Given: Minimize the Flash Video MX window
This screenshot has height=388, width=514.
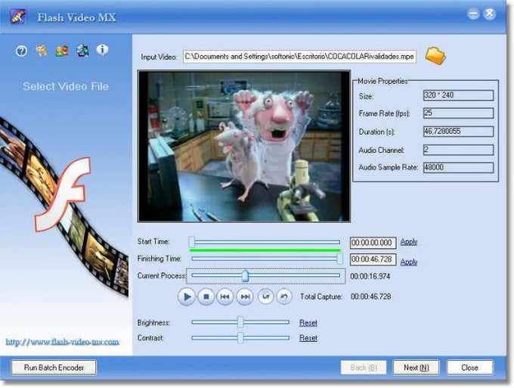Looking at the screenshot, I should click(473, 14).
